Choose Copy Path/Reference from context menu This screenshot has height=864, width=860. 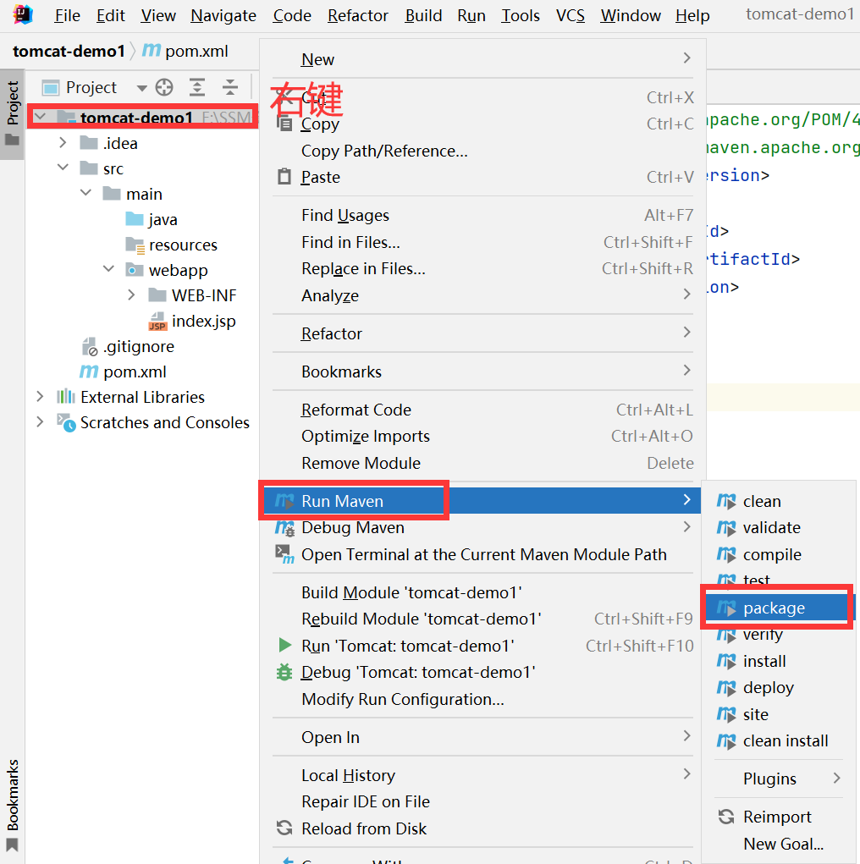(483, 151)
